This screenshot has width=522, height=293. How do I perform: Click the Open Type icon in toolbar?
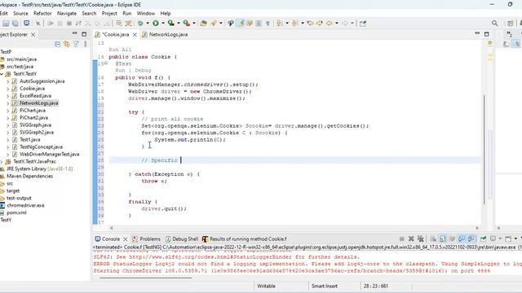pos(203,24)
